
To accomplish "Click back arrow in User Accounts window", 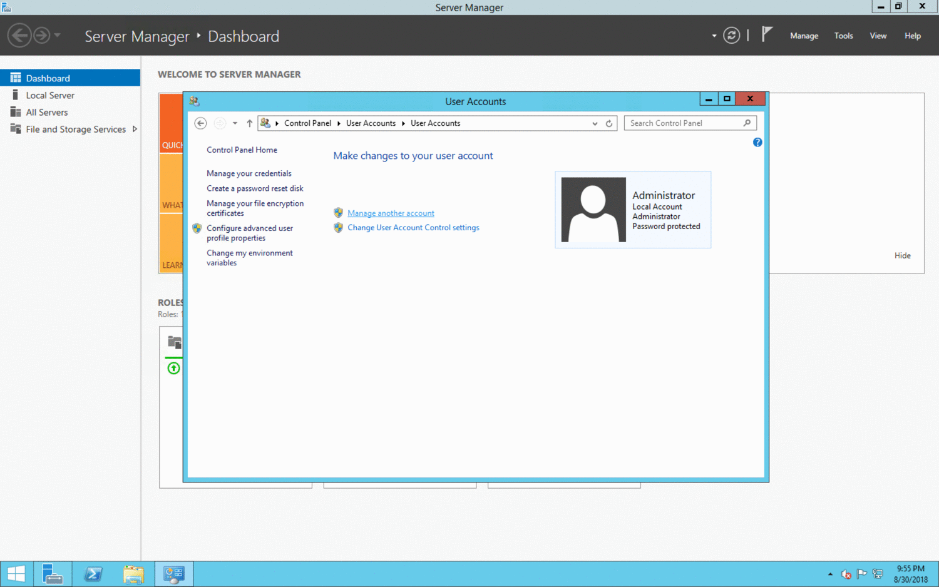I will point(200,123).
